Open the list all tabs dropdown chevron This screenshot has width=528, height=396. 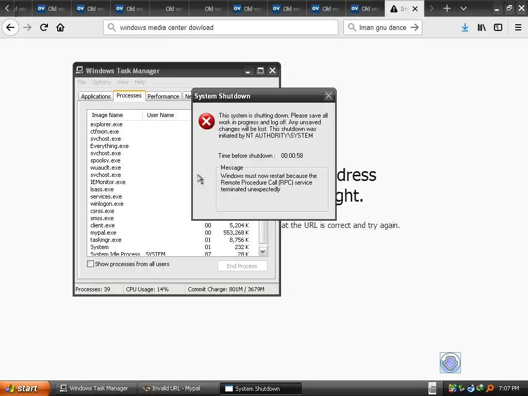(464, 8)
